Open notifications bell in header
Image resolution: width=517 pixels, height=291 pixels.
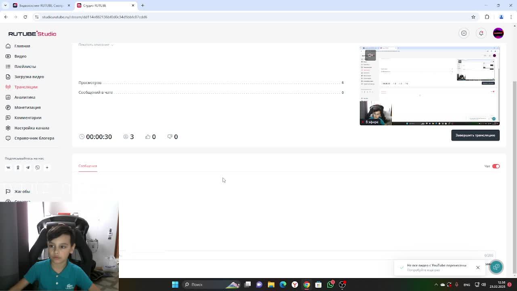click(x=481, y=33)
